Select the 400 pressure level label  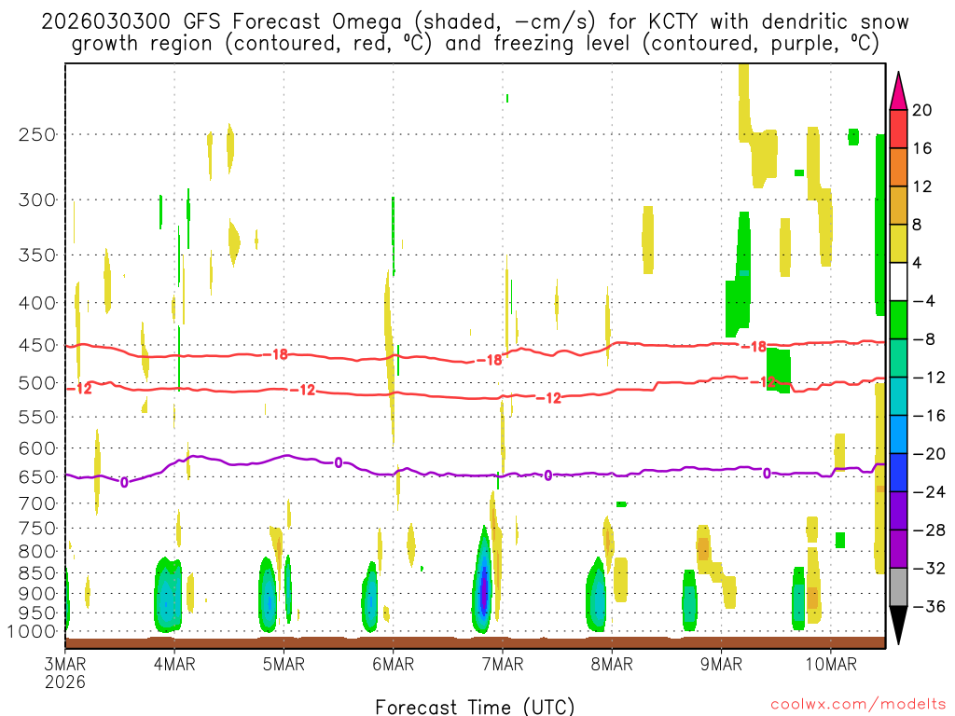pyautogui.click(x=37, y=303)
